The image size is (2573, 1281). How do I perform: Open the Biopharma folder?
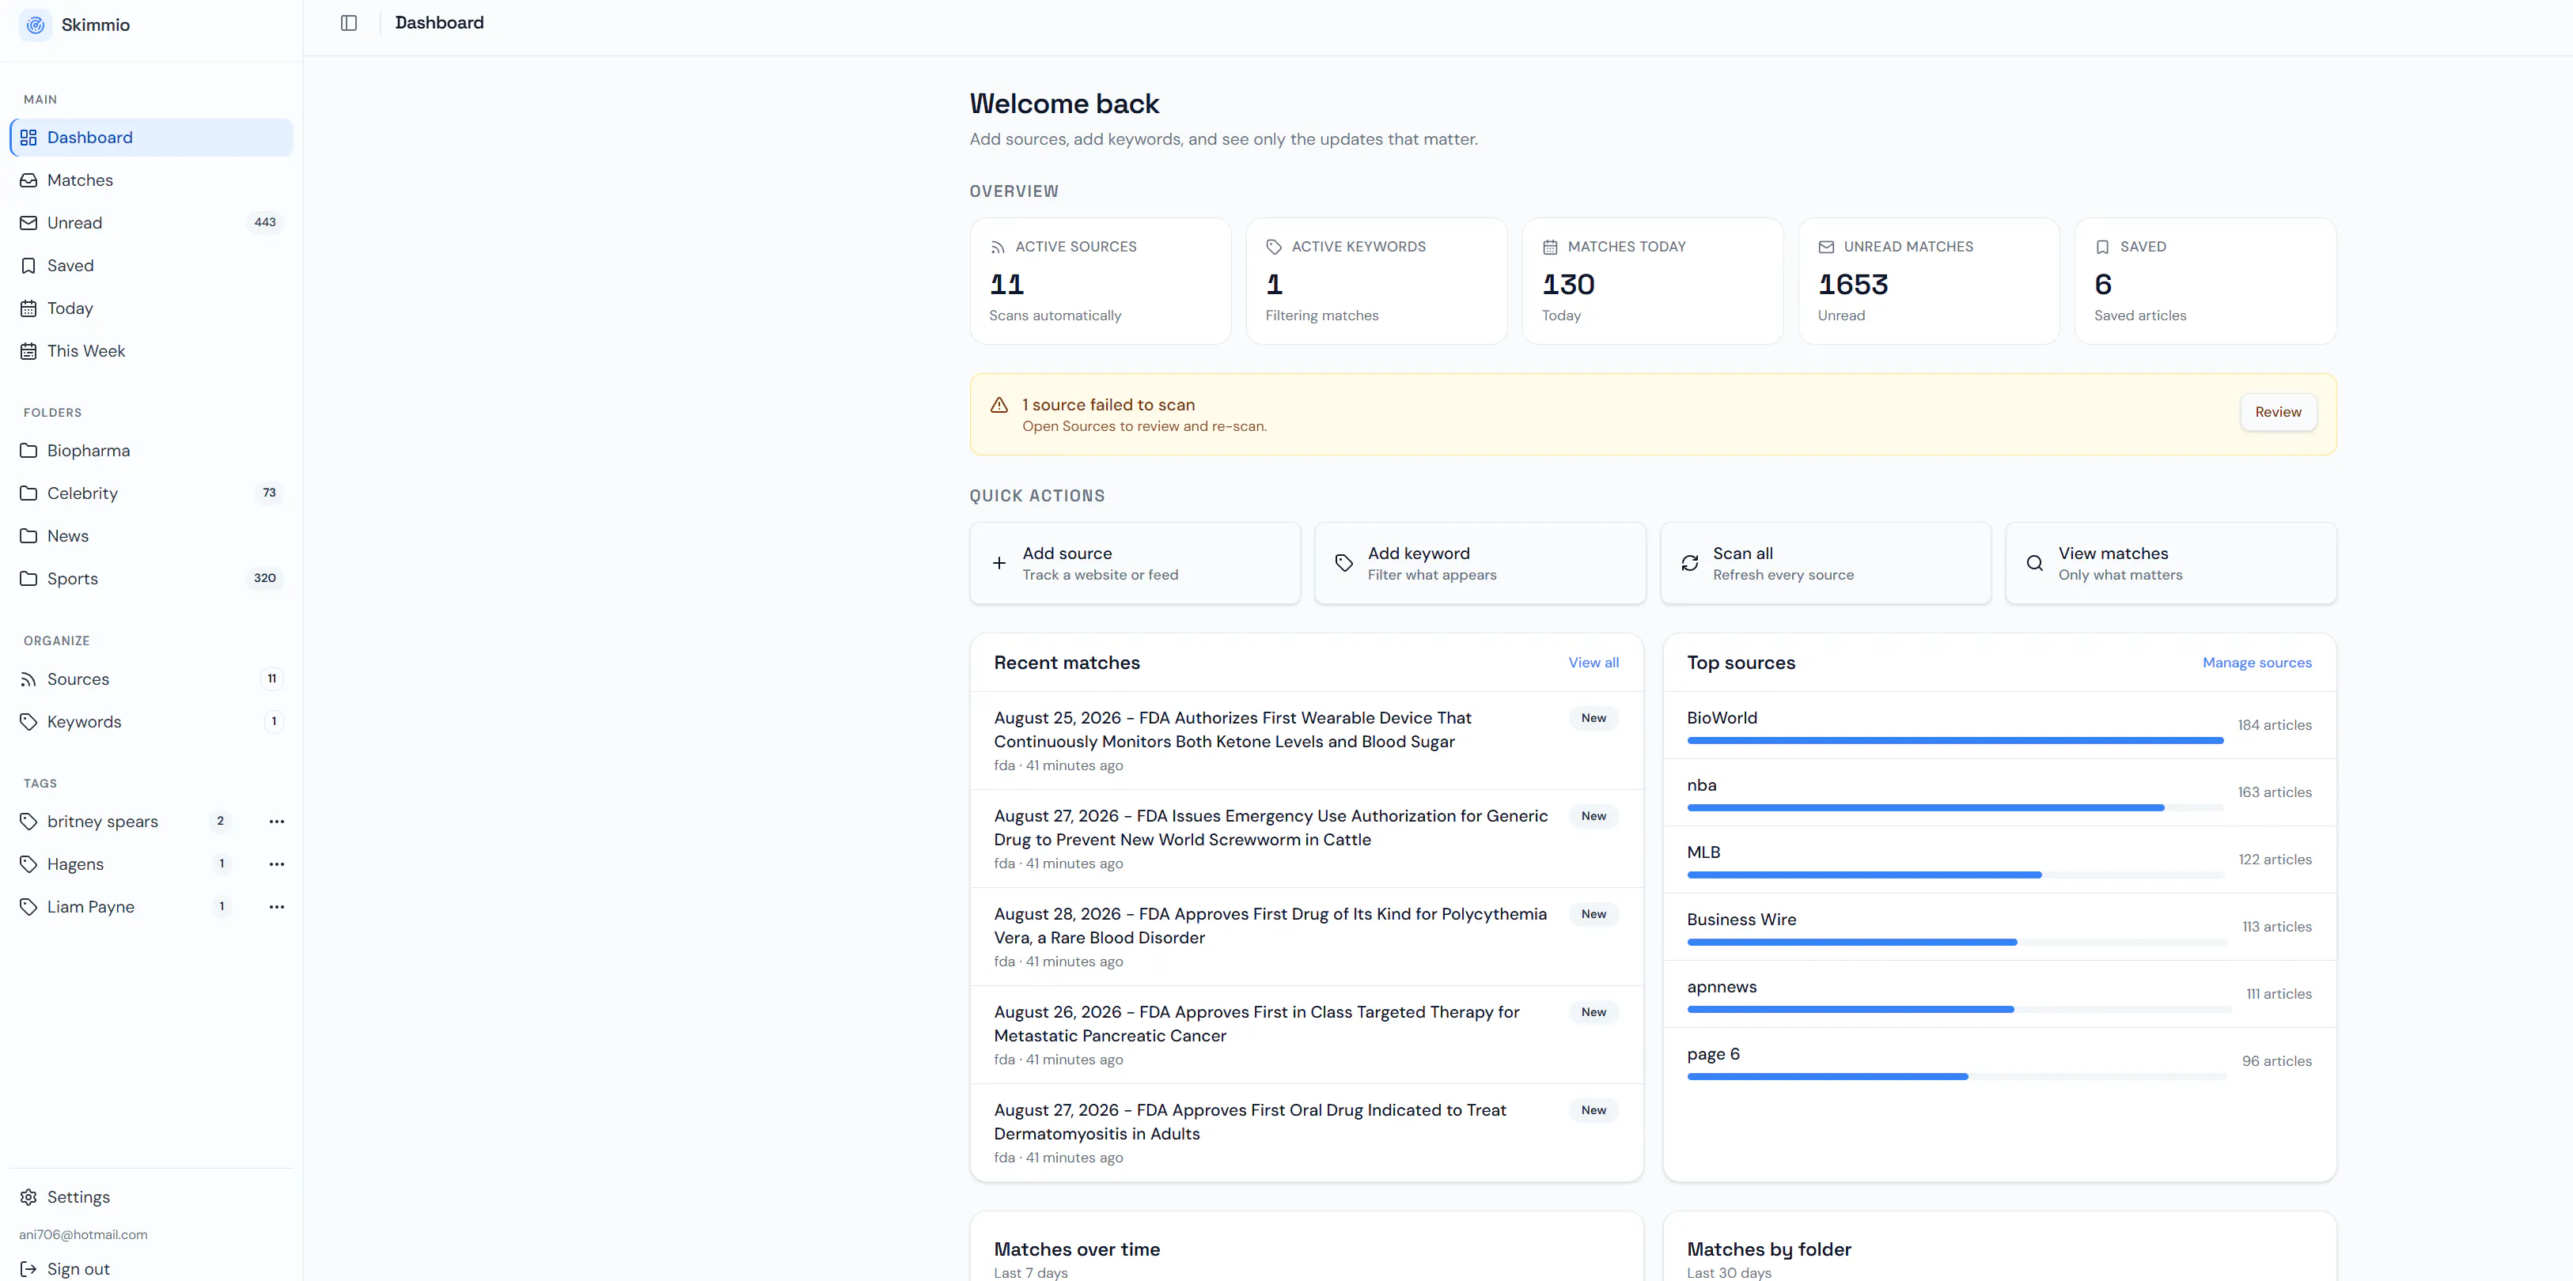pos(152,452)
